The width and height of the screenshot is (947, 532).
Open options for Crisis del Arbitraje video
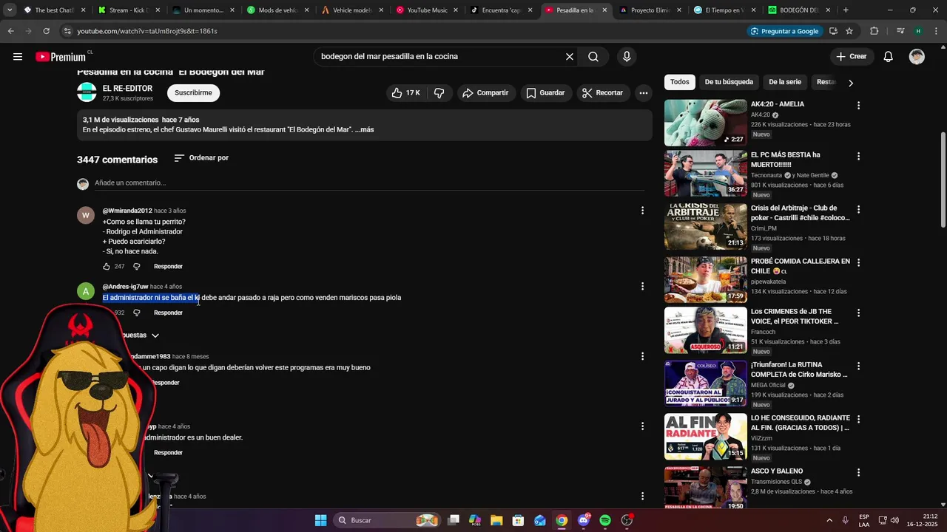858,210
